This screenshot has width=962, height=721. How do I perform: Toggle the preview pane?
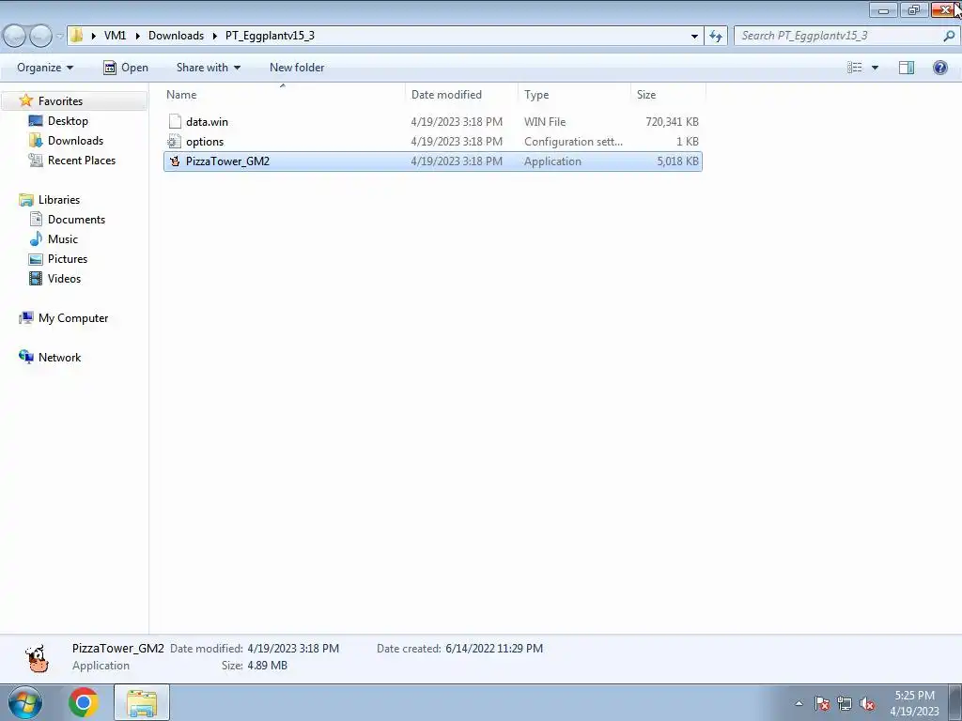[907, 68]
